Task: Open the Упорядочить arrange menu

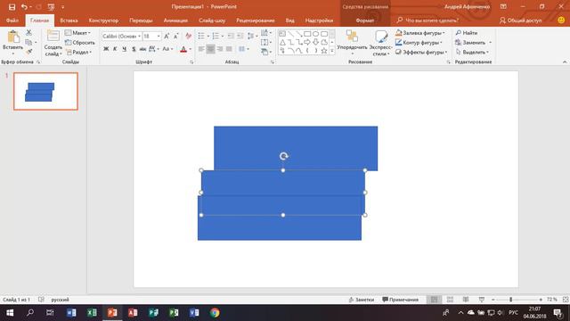Action: coord(352,42)
